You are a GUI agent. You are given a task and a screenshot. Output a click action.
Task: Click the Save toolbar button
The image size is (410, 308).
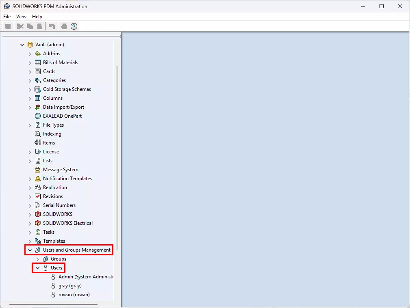pos(8,26)
